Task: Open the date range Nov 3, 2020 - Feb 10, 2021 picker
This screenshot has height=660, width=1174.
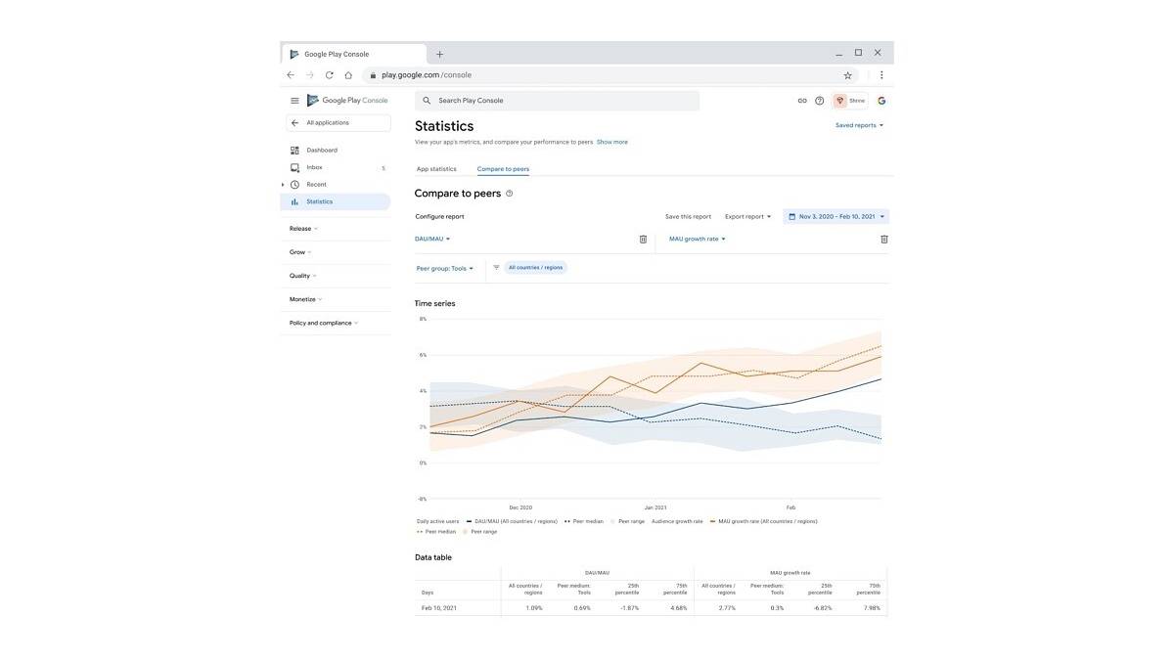Action: coord(836,217)
